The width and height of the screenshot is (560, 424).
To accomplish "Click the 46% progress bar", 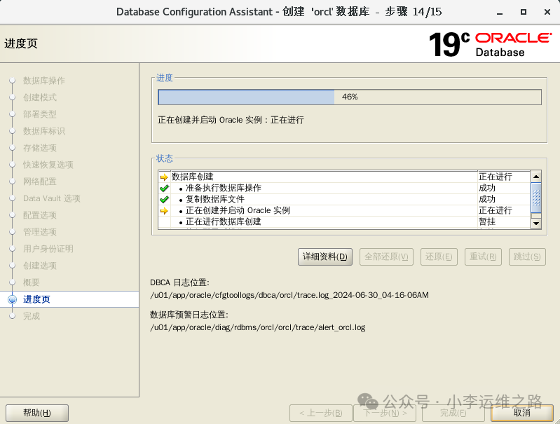I will [350, 97].
